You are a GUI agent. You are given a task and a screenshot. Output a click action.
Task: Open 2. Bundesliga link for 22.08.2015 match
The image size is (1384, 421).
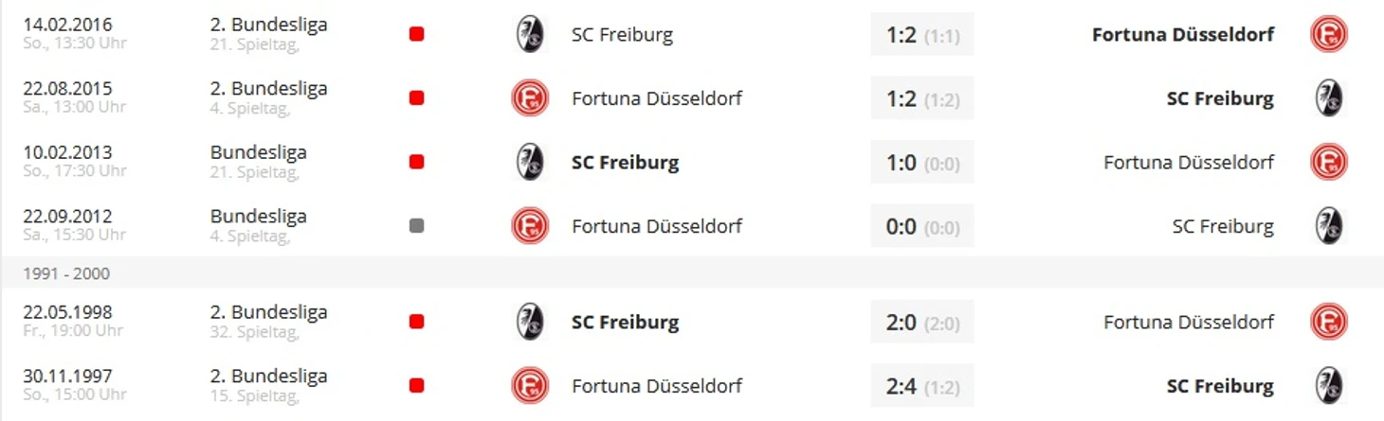269,89
